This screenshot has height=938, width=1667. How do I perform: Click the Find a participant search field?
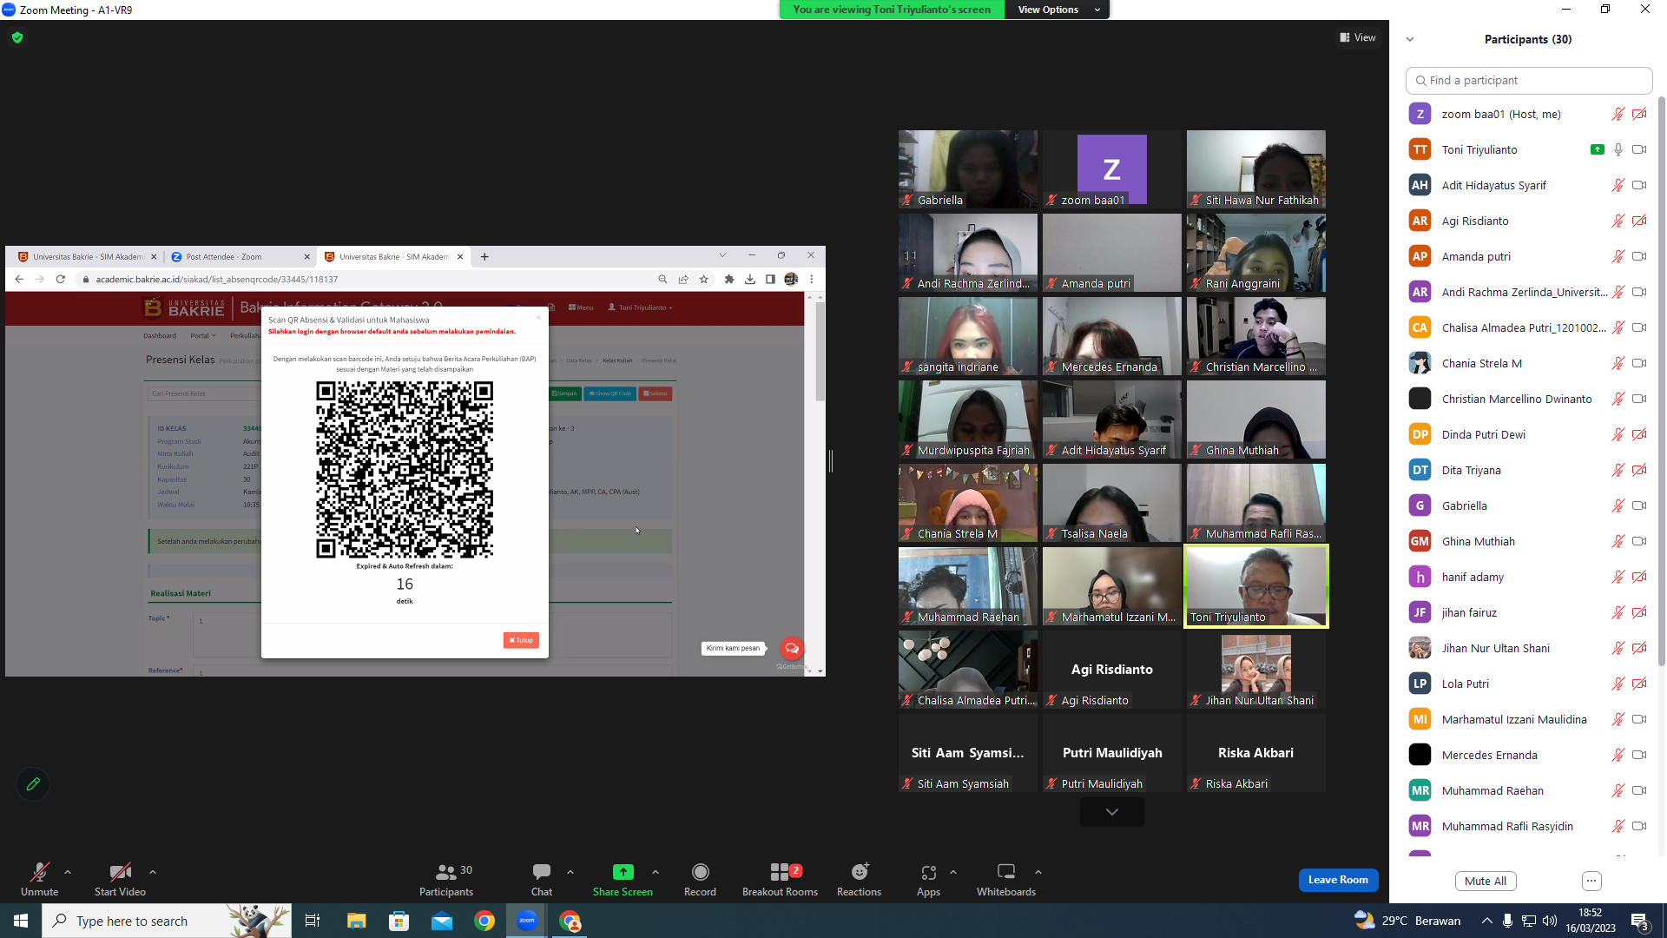point(1529,80)
